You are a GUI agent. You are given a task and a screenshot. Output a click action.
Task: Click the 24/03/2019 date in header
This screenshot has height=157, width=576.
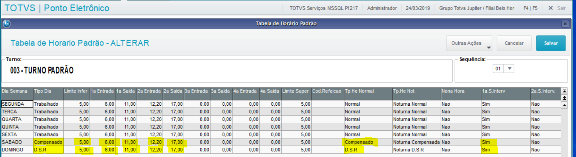coord(418,8)
